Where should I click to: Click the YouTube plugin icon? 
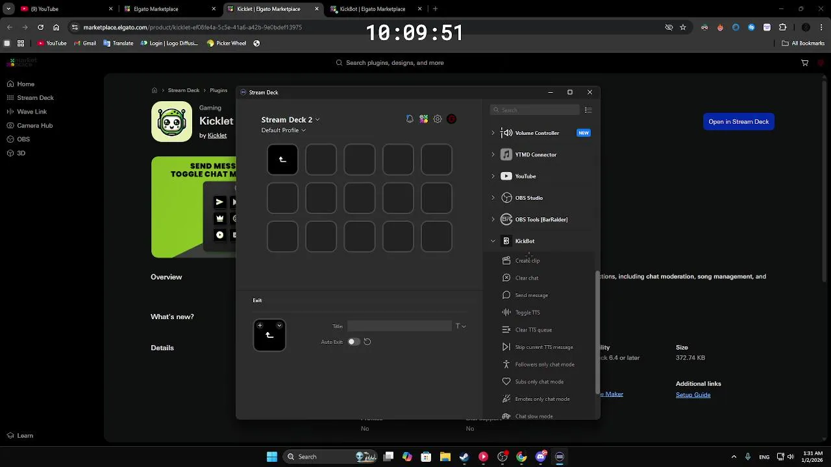[506, 176]
